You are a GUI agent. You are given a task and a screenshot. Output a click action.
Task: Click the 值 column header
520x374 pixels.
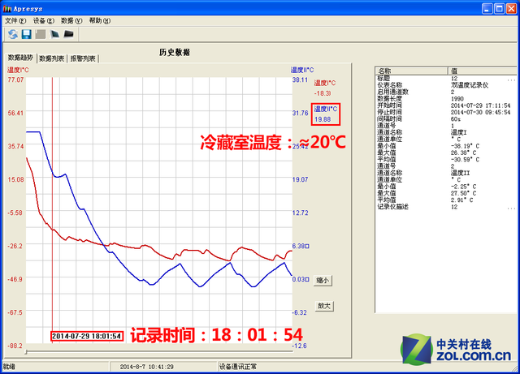483,71
